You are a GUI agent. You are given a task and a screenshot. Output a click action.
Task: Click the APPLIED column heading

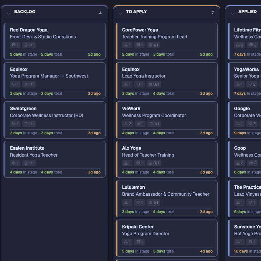[x=247, y=12]
